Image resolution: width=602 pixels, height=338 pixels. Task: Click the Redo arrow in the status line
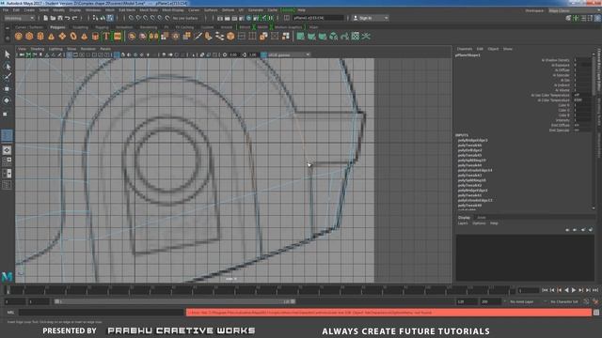tap(75, 18)
